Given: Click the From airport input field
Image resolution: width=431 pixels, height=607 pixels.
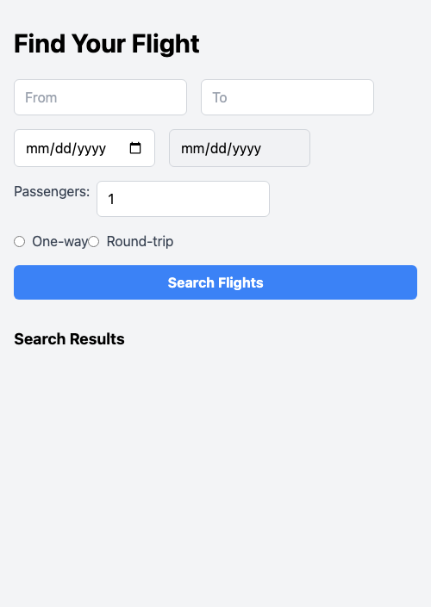Looking at the screenshot, I should (x=100, y=97).
